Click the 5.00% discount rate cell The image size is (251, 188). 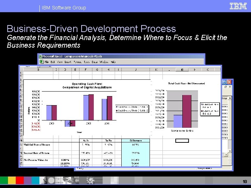click(x=65, y=160)
